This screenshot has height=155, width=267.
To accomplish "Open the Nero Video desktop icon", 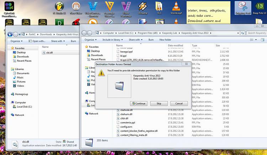I will (x=76, y=8).
